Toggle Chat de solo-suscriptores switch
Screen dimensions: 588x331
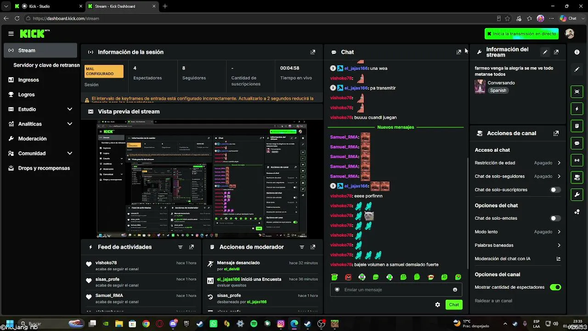coord(555,190)
